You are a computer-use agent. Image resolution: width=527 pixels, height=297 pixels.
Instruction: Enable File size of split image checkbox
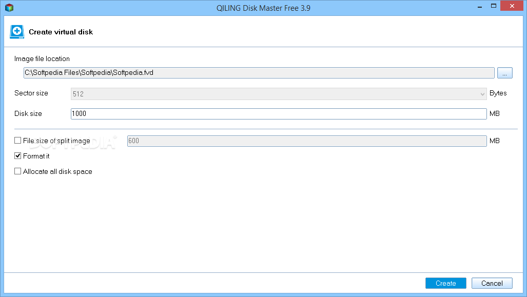tap(18, 141)
